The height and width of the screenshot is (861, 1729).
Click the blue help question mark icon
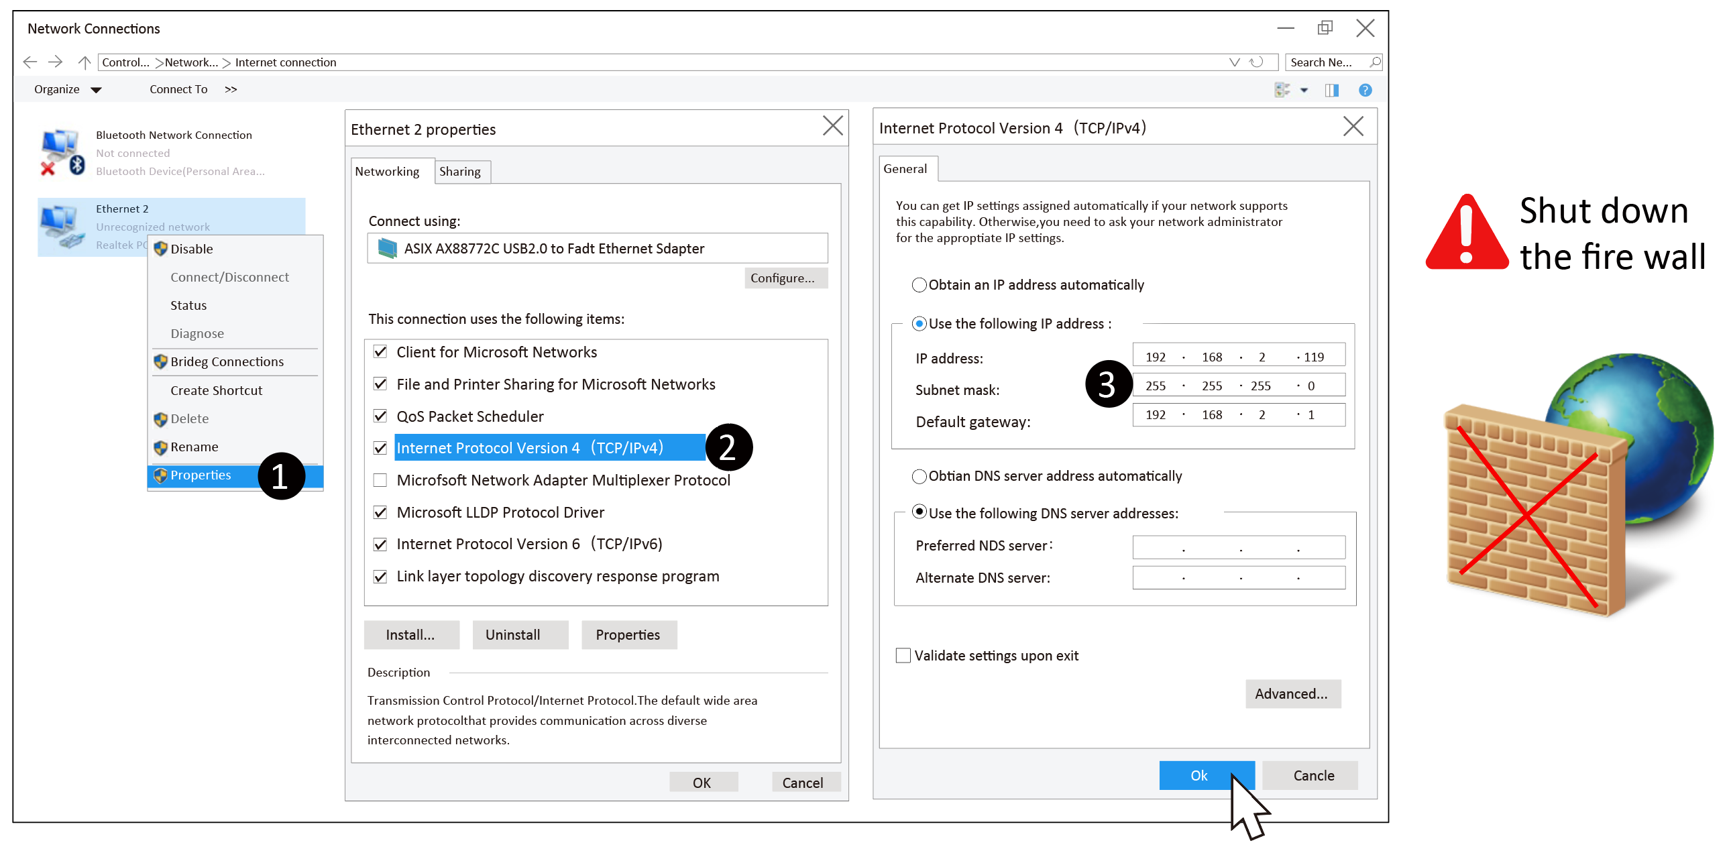coord(1365,90)
